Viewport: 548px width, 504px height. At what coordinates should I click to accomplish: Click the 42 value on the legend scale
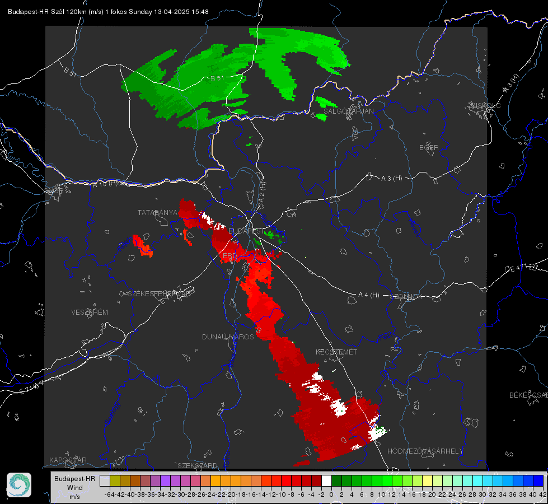[x=543, y=494]
